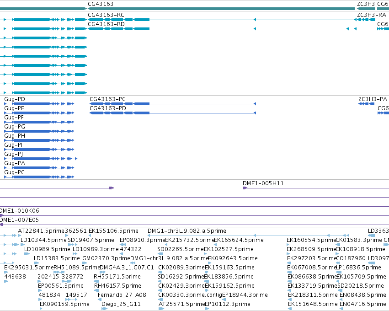Viewport: 389px width, 311px height.
Task: Click the EK268509.5prime EST label
Action: click(311, 249)
